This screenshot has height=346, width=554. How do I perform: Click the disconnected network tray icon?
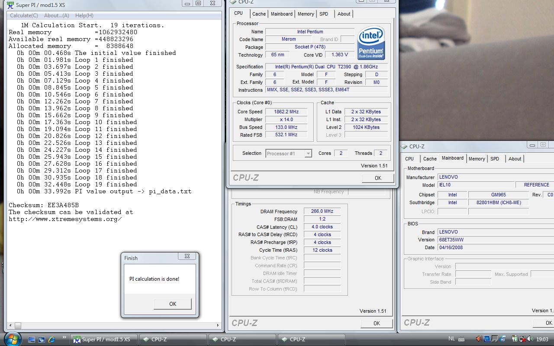pos(522,339)
